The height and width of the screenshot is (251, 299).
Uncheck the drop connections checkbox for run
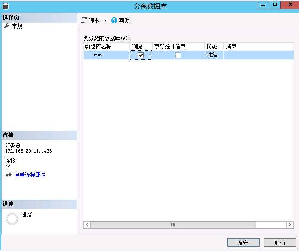pos(141,55)
